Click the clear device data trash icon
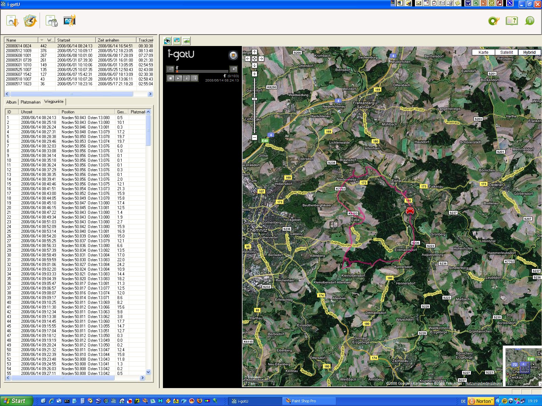The image size is (542, 406). point(52,21)
